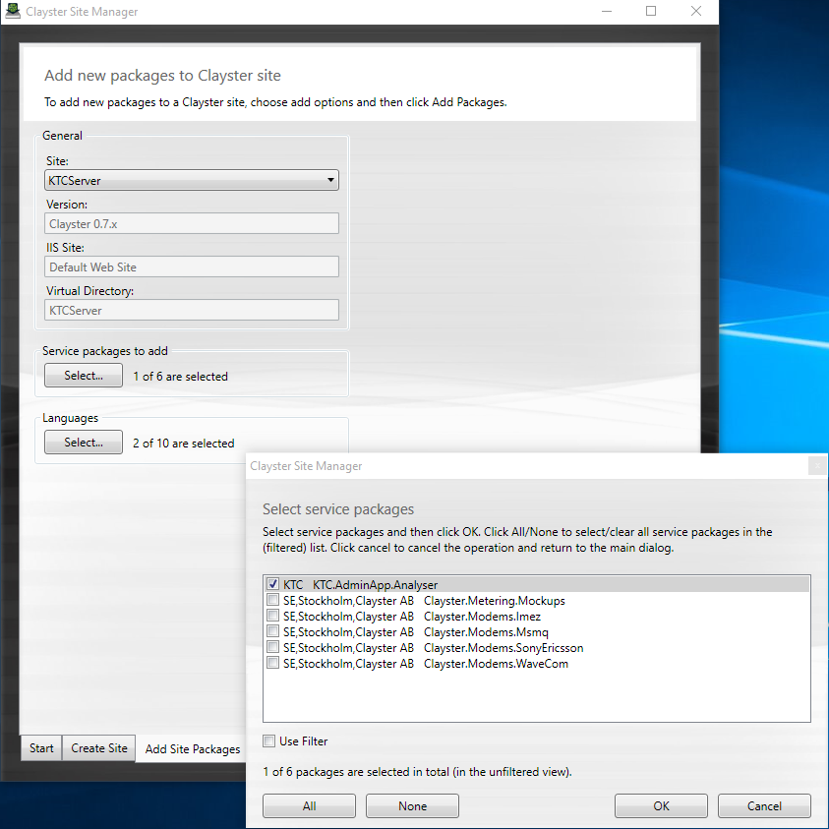Screen dimensions: 829x829
Task: Click None to clear all packages
Action: pos(412,805)
